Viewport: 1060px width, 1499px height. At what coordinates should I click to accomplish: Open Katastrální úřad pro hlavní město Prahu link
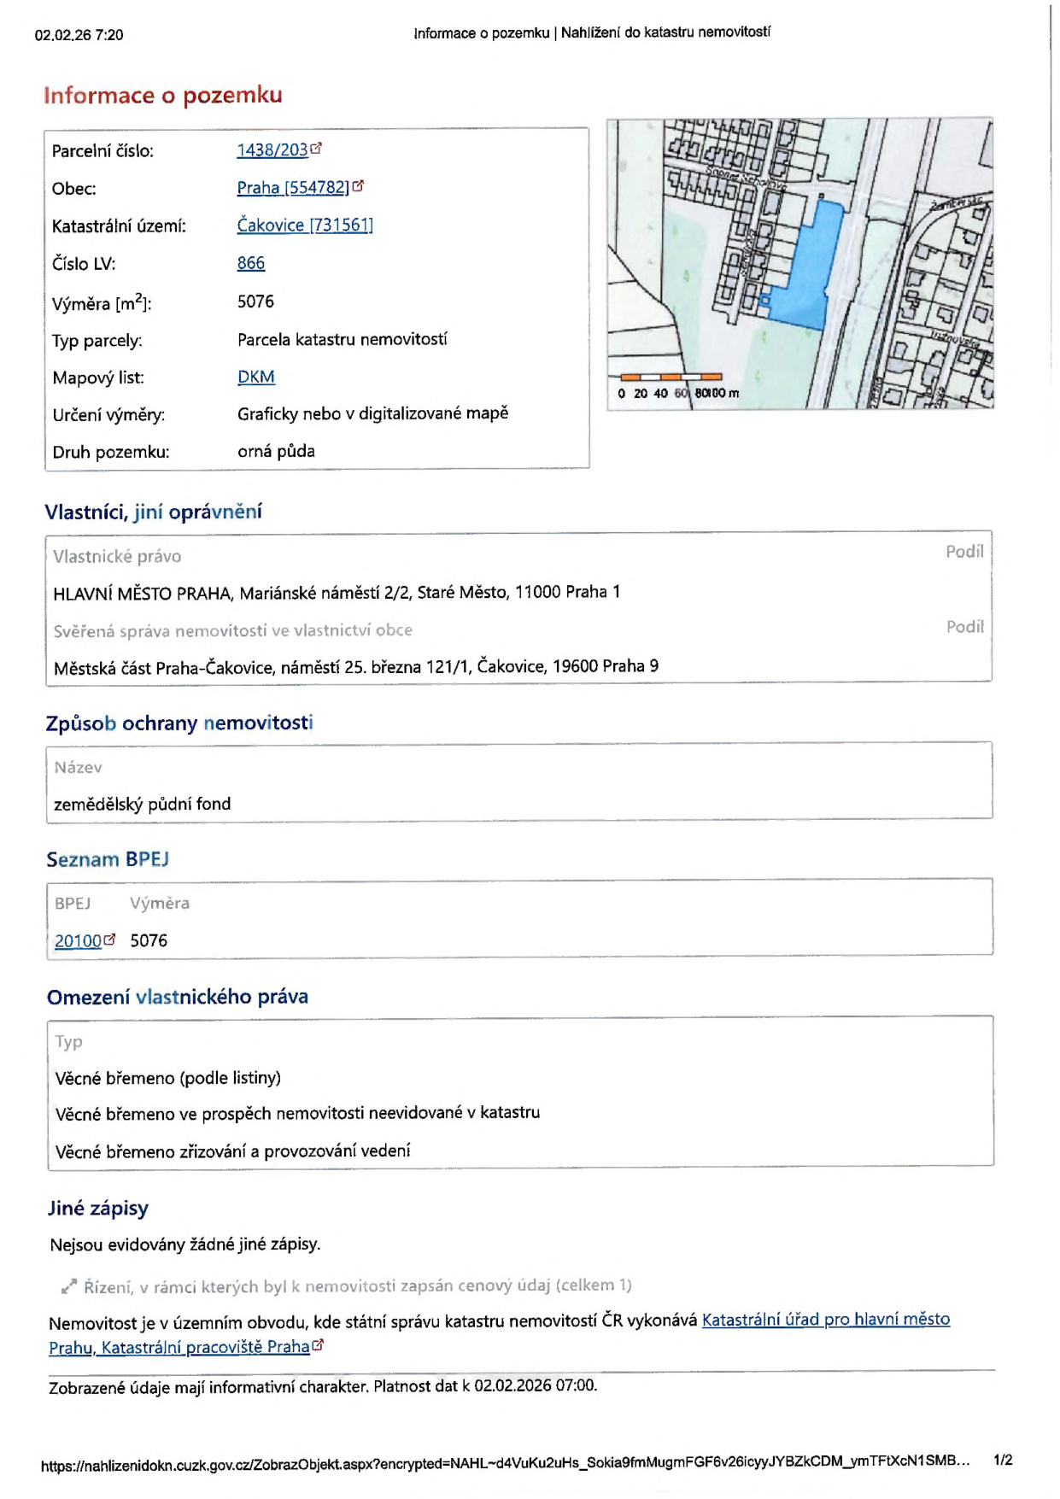coord(499,1333)
